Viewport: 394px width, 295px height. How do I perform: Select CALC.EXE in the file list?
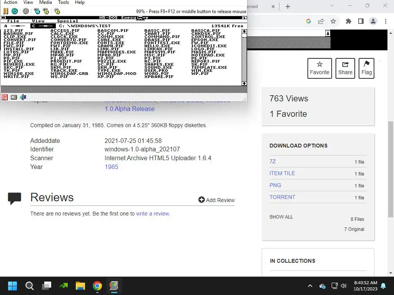click(62, 34)
